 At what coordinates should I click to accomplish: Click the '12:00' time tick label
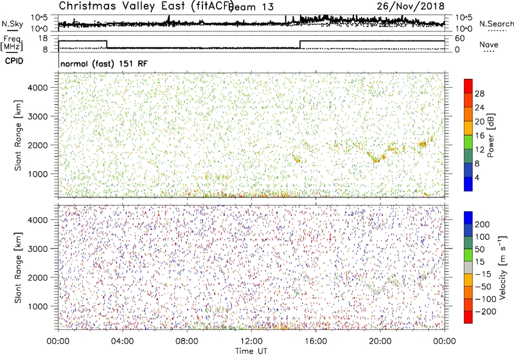point(251,342)
